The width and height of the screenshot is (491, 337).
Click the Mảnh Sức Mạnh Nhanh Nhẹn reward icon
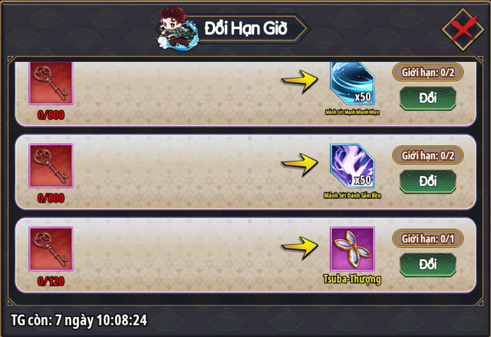[352, 83]
